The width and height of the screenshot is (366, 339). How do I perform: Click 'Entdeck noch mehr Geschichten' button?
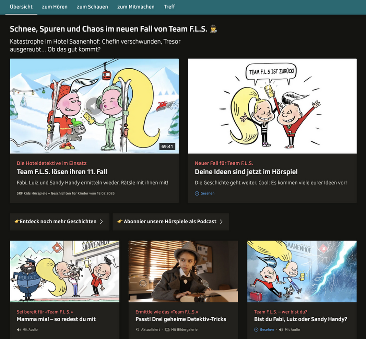[x=60, y=222]
